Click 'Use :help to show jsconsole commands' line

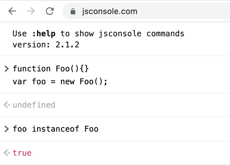[98, 34]
